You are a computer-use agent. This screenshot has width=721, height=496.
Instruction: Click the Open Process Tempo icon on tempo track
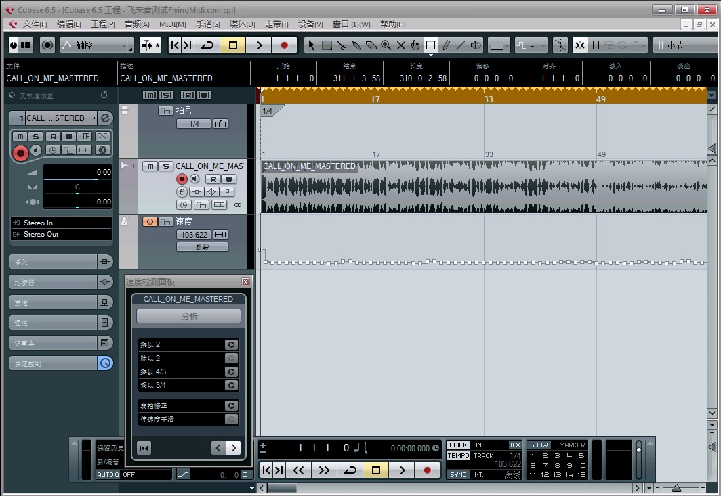point(221,235)
